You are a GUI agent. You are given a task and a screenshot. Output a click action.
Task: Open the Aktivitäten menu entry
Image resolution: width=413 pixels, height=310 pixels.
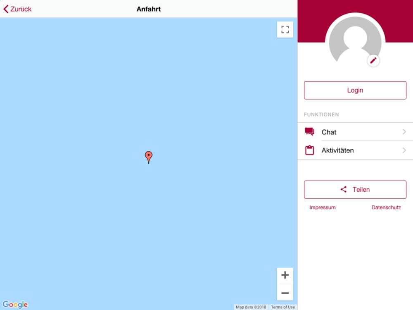tap(355, 150)
